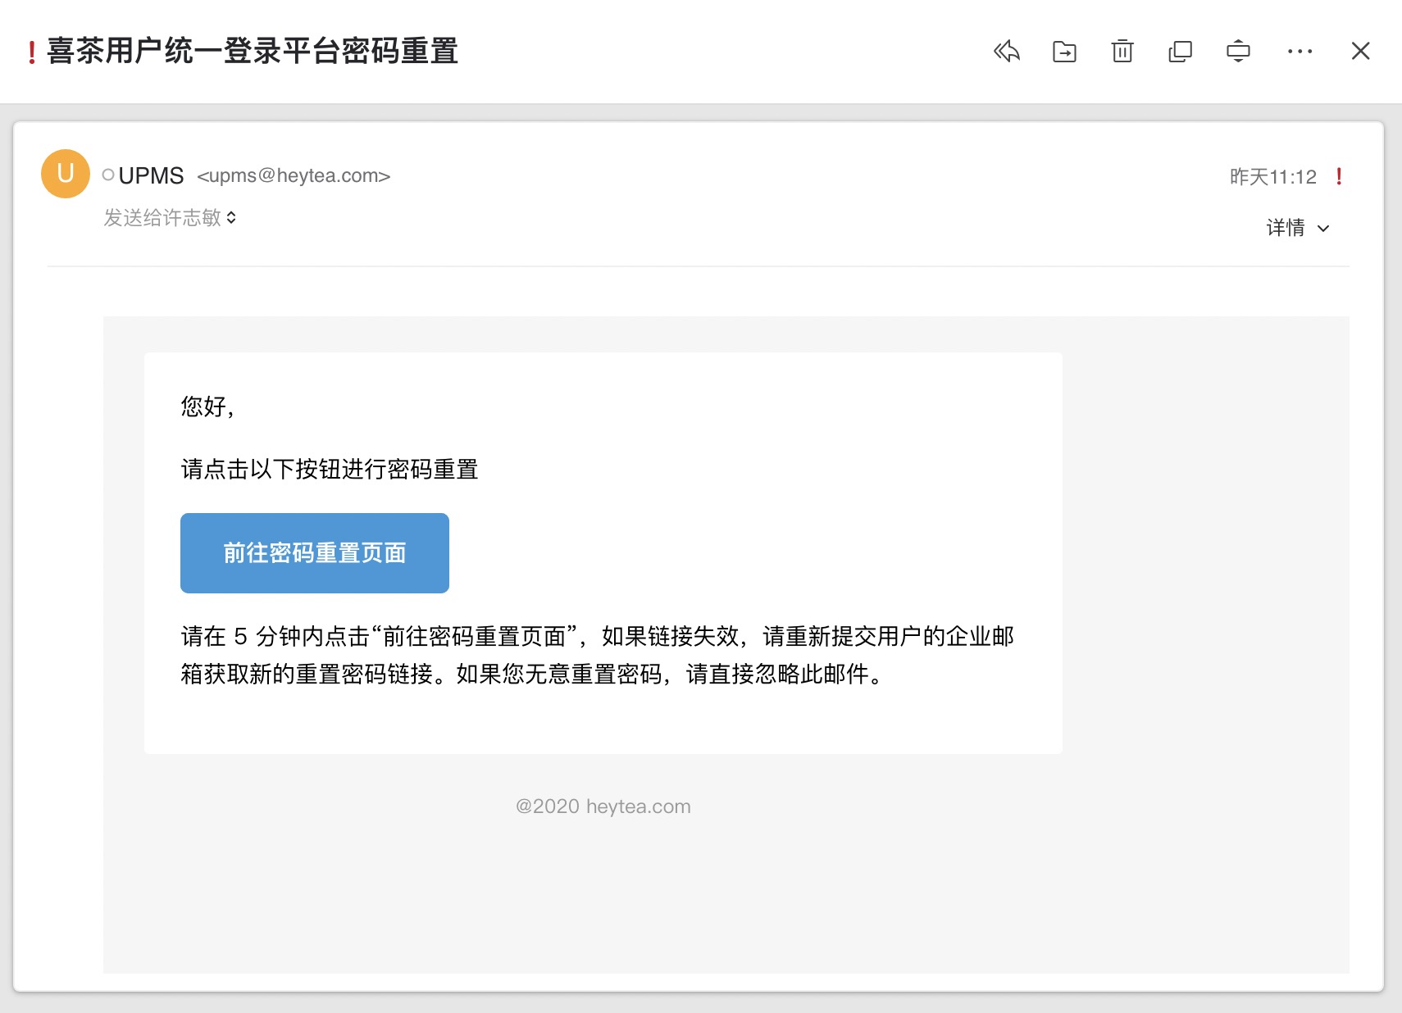This screenshot has height=1013, width=1402.
Task: Click the print email icon
Action: coord(1238,52)
